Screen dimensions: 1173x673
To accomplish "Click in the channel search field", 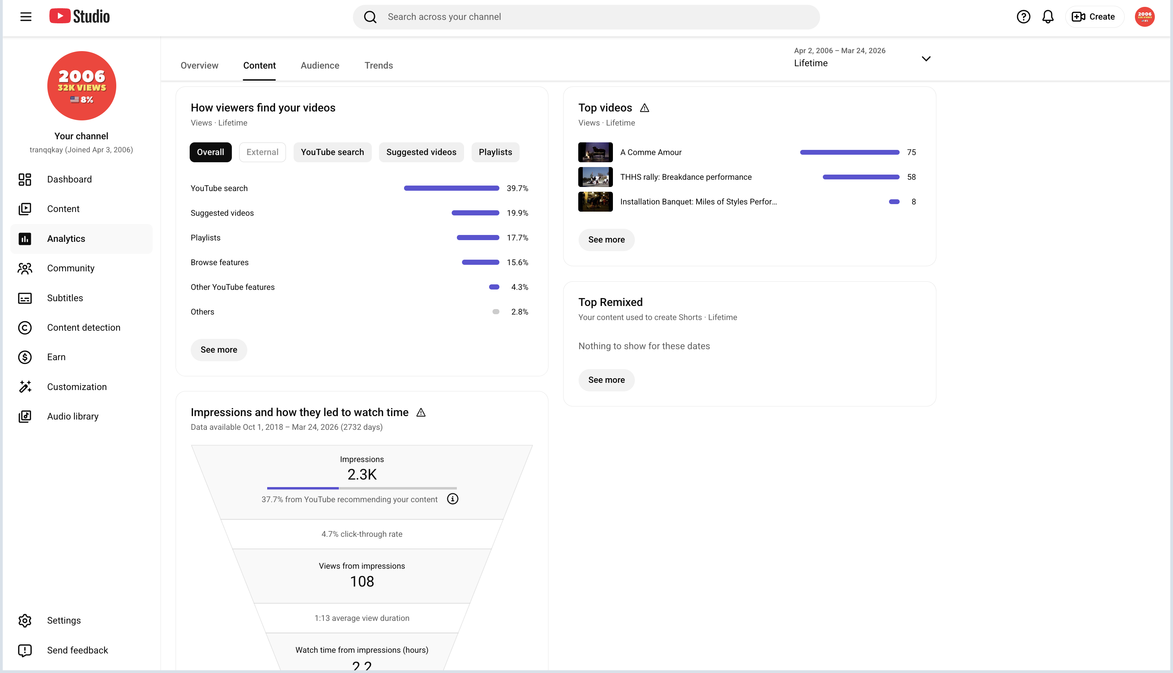I will coord(586,17).
